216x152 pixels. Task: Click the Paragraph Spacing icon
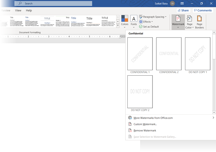coord(141,17)
